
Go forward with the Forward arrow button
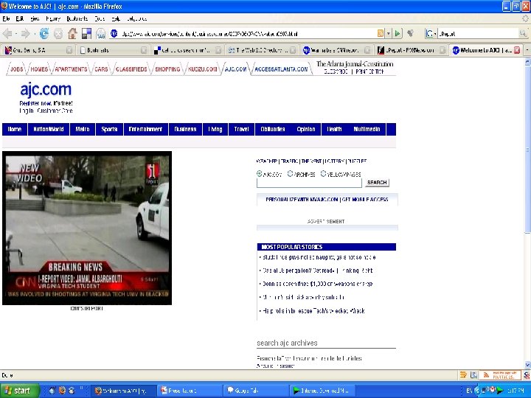click(25, 33)
